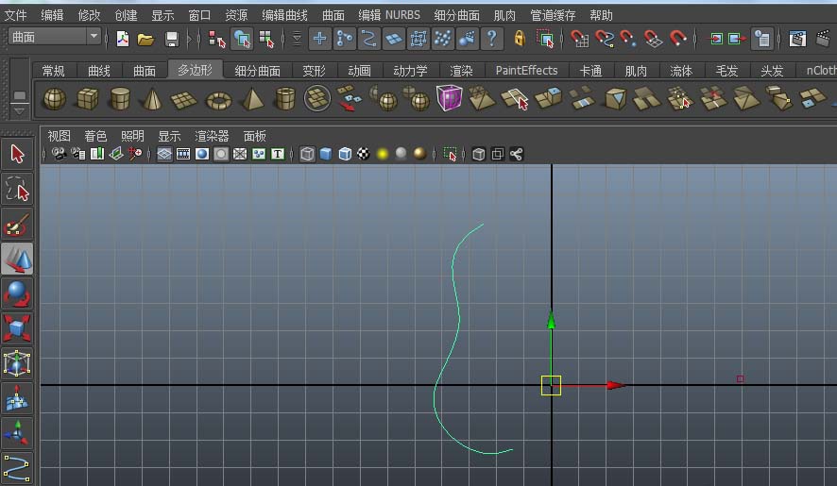Toggle textured display checker sphere icon
837x486 pixels.
click(x=364, y=154)
